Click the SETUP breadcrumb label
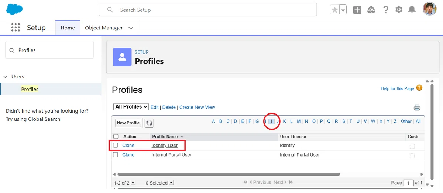 [x=142, y=52]
